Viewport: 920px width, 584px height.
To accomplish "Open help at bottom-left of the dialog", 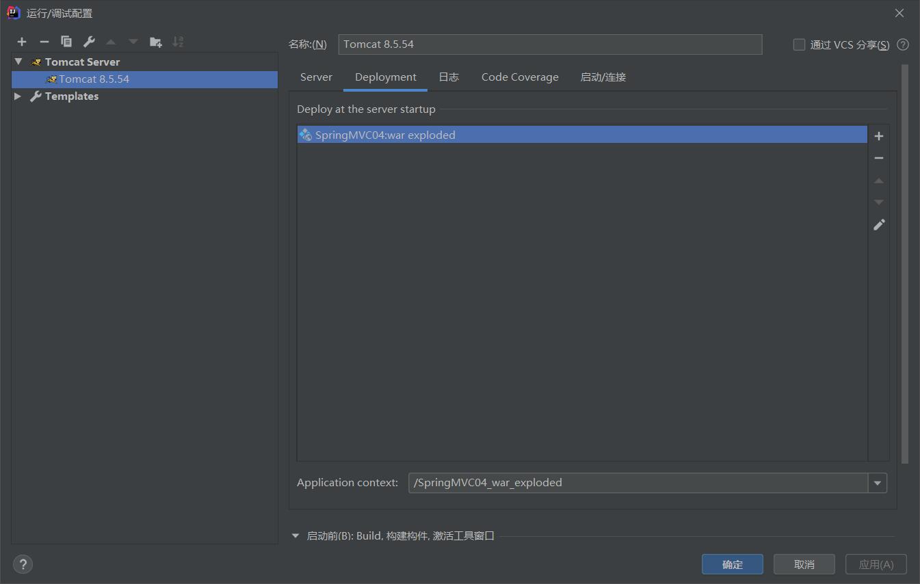I will (x=23, y=564).
